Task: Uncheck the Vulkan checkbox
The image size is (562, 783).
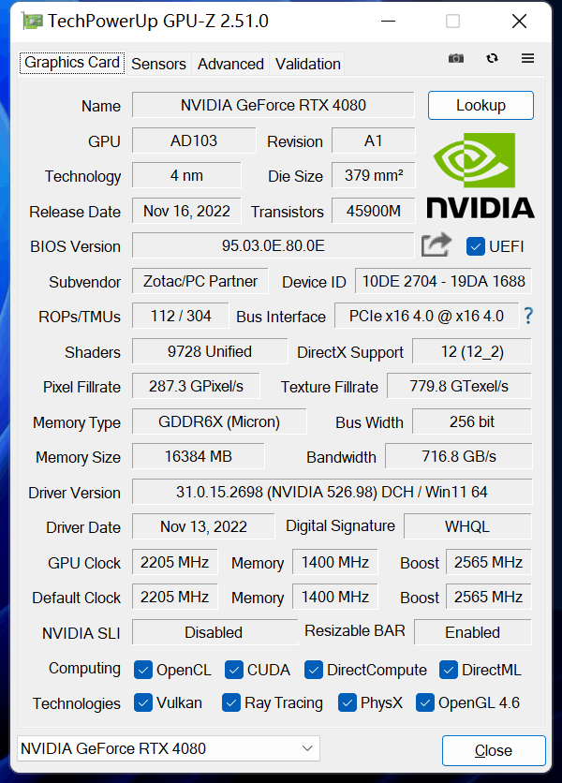Action: pos(143,702)
